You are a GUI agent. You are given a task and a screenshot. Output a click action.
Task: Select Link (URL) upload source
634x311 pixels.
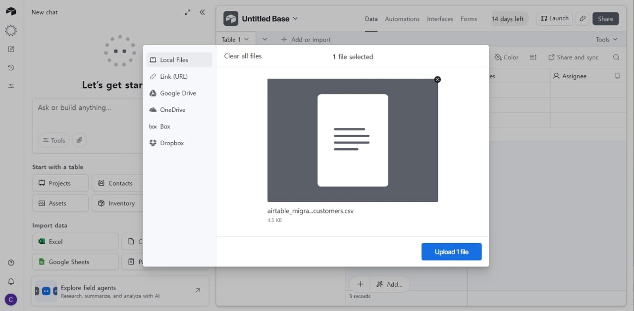click(179, 77)
